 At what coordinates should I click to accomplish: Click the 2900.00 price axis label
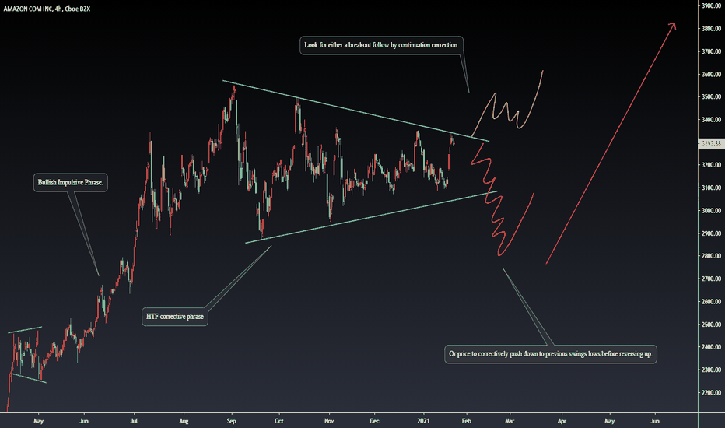click(x=712, y=233)
